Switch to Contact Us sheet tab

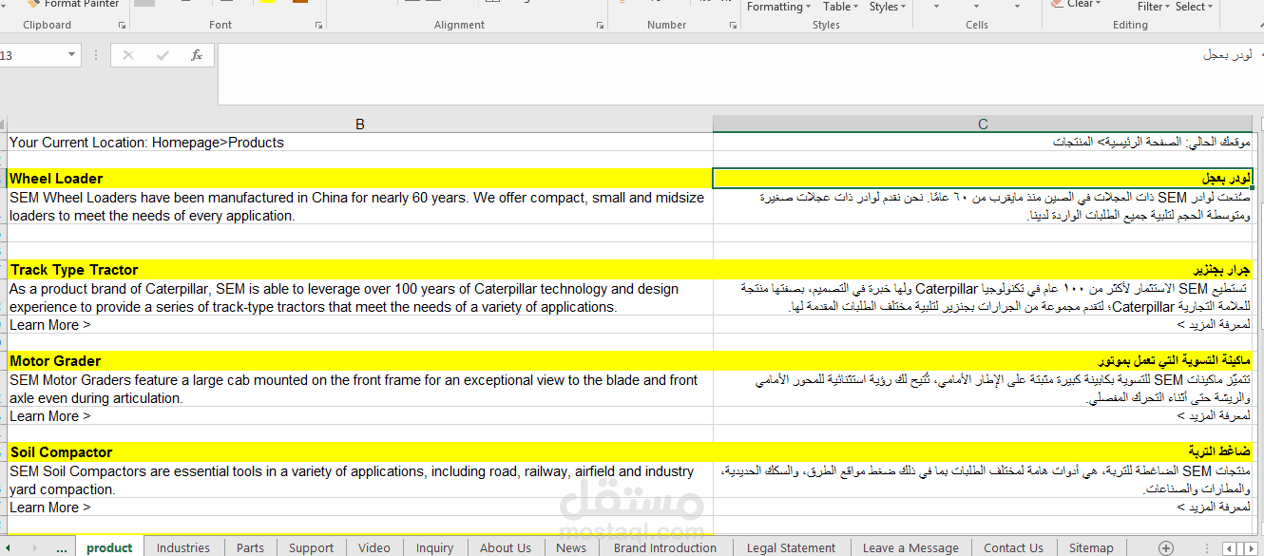[x=1013, y=547]
